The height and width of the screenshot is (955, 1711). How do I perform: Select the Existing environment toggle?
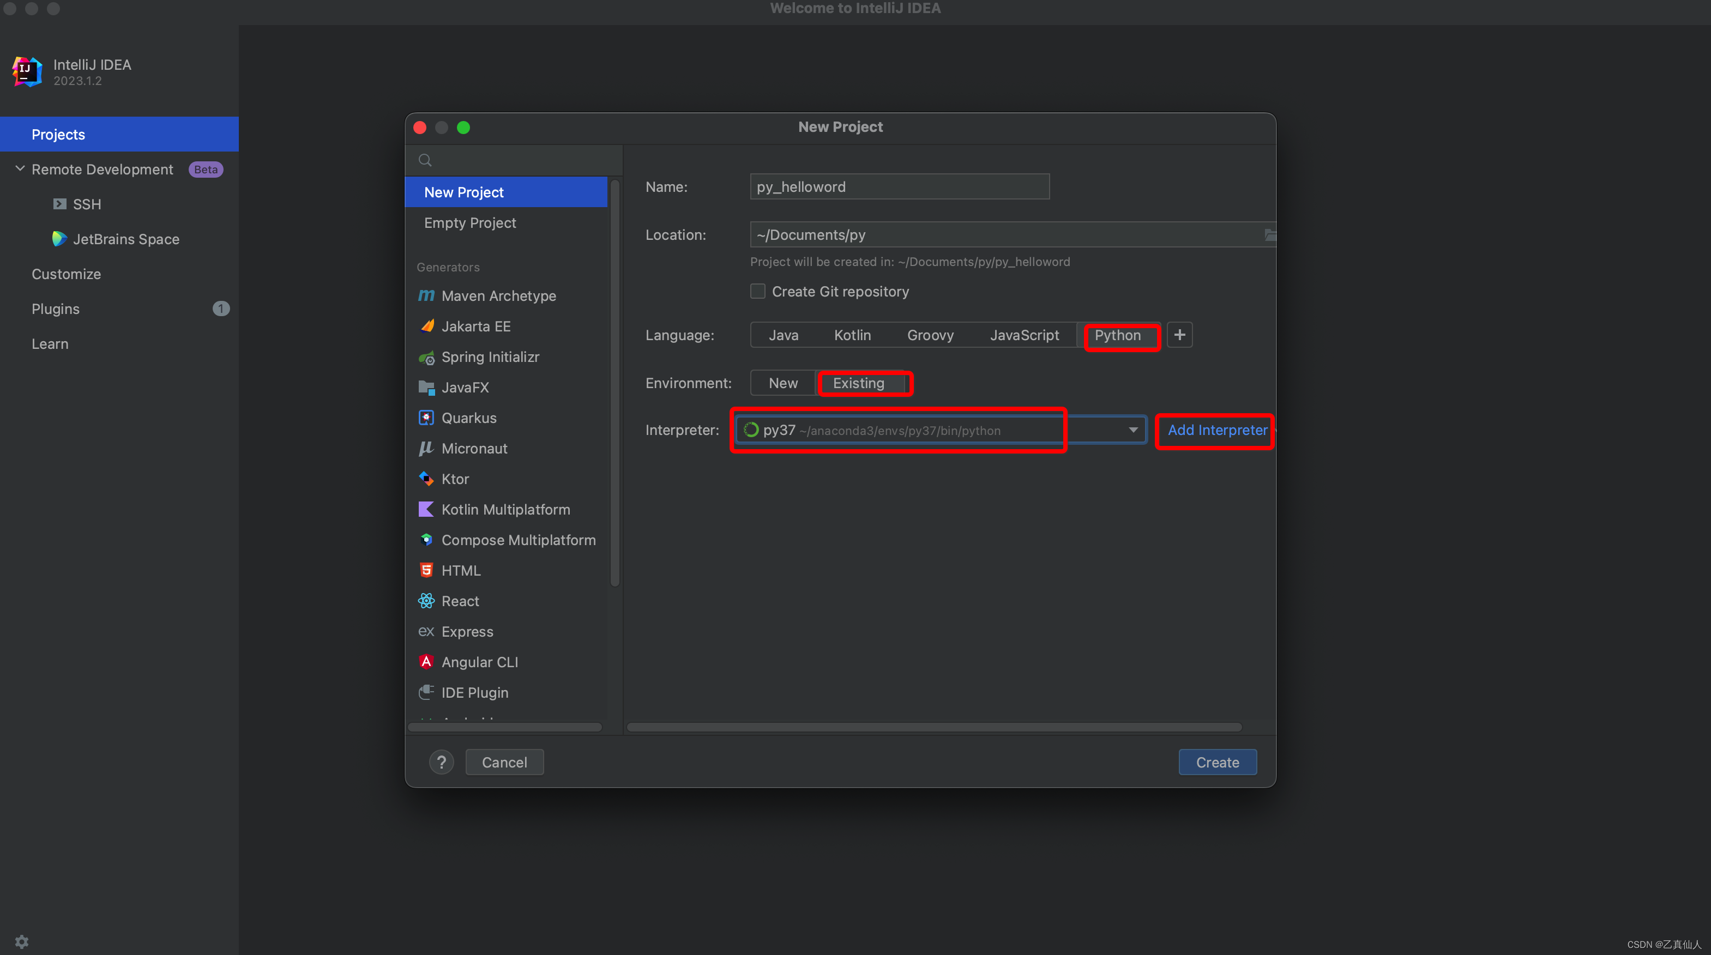coord(859,382)
